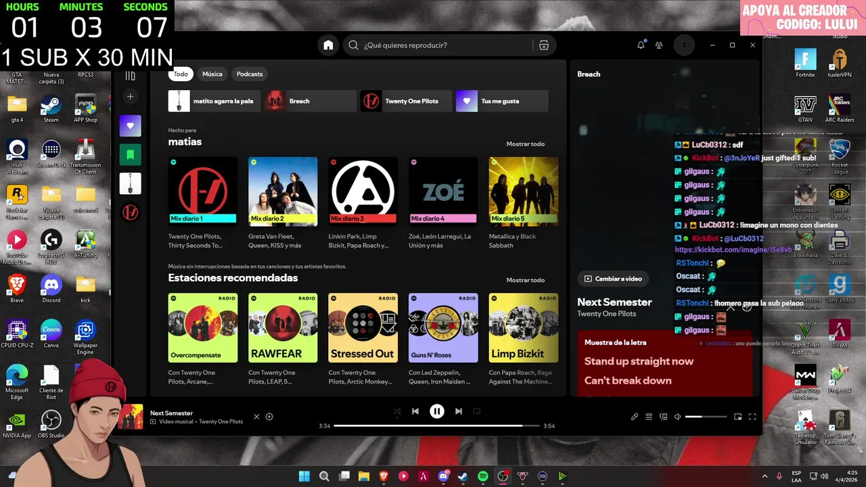Open Mix diario 2 cover
This screenshot has height=487, width=866.
[283, 190]
